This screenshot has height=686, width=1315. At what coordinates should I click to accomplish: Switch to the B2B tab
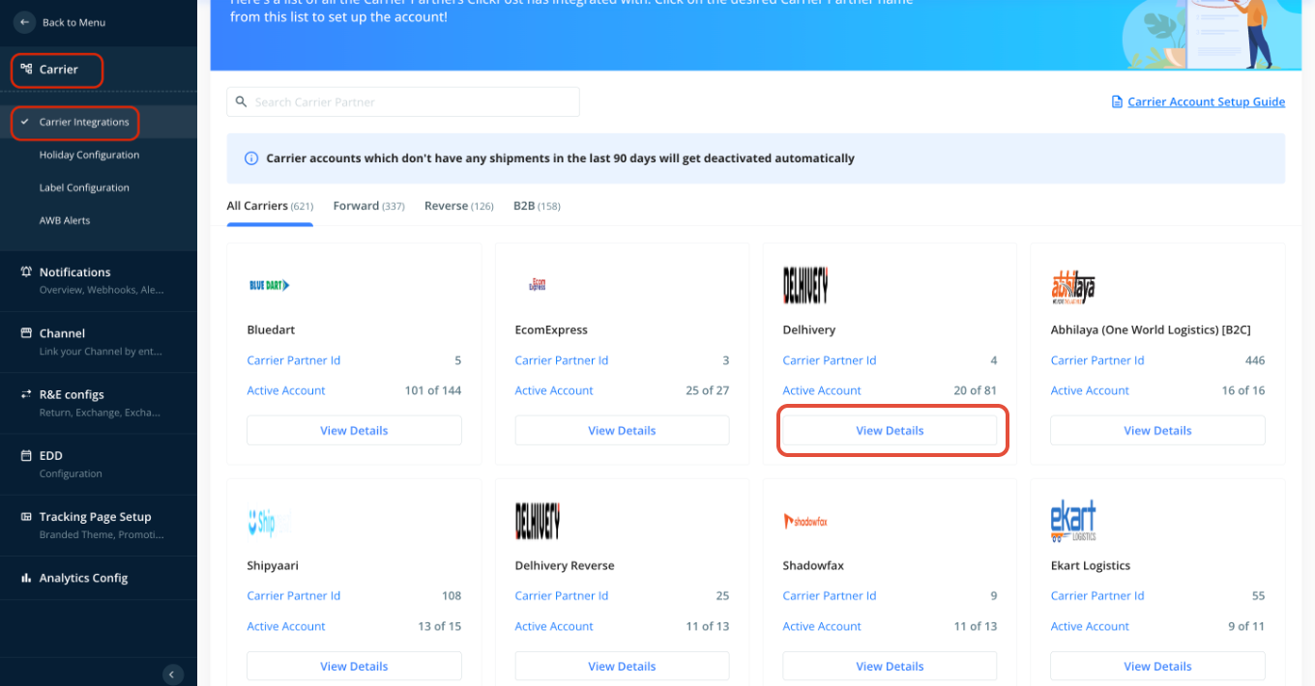coord(537,206)
